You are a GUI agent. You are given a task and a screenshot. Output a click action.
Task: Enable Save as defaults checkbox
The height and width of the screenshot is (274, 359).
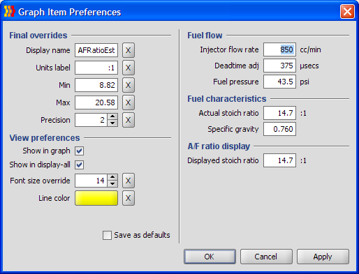pos(107,235)
